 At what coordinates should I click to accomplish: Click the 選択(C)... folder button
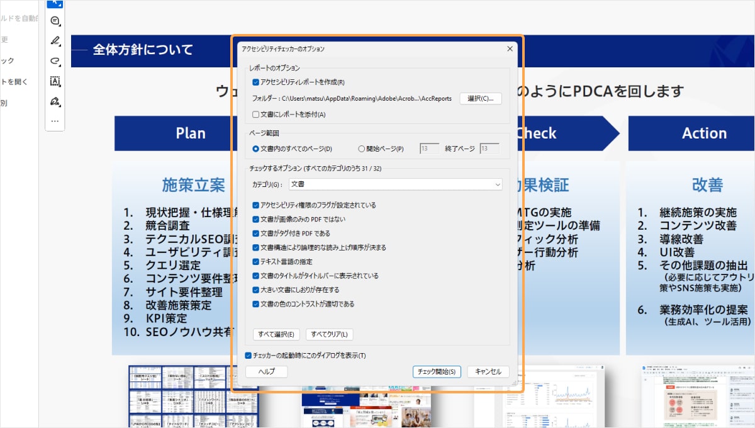point(481,99)
